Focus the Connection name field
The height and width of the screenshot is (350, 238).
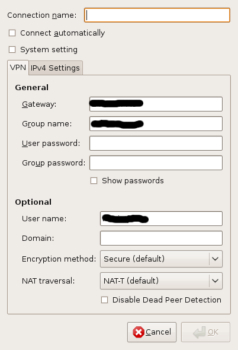157,15
